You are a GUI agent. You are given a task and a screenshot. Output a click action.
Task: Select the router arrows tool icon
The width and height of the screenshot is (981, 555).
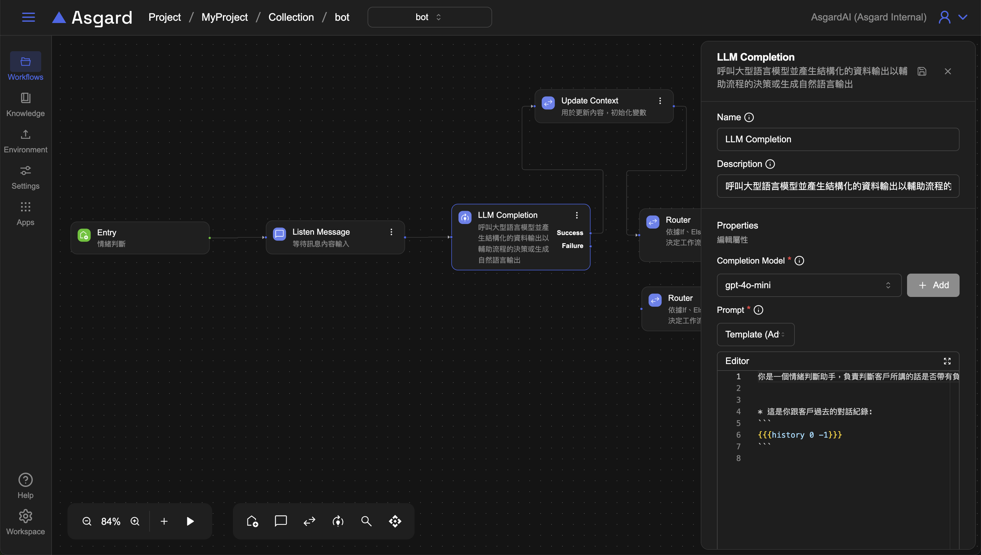point(309,521)
